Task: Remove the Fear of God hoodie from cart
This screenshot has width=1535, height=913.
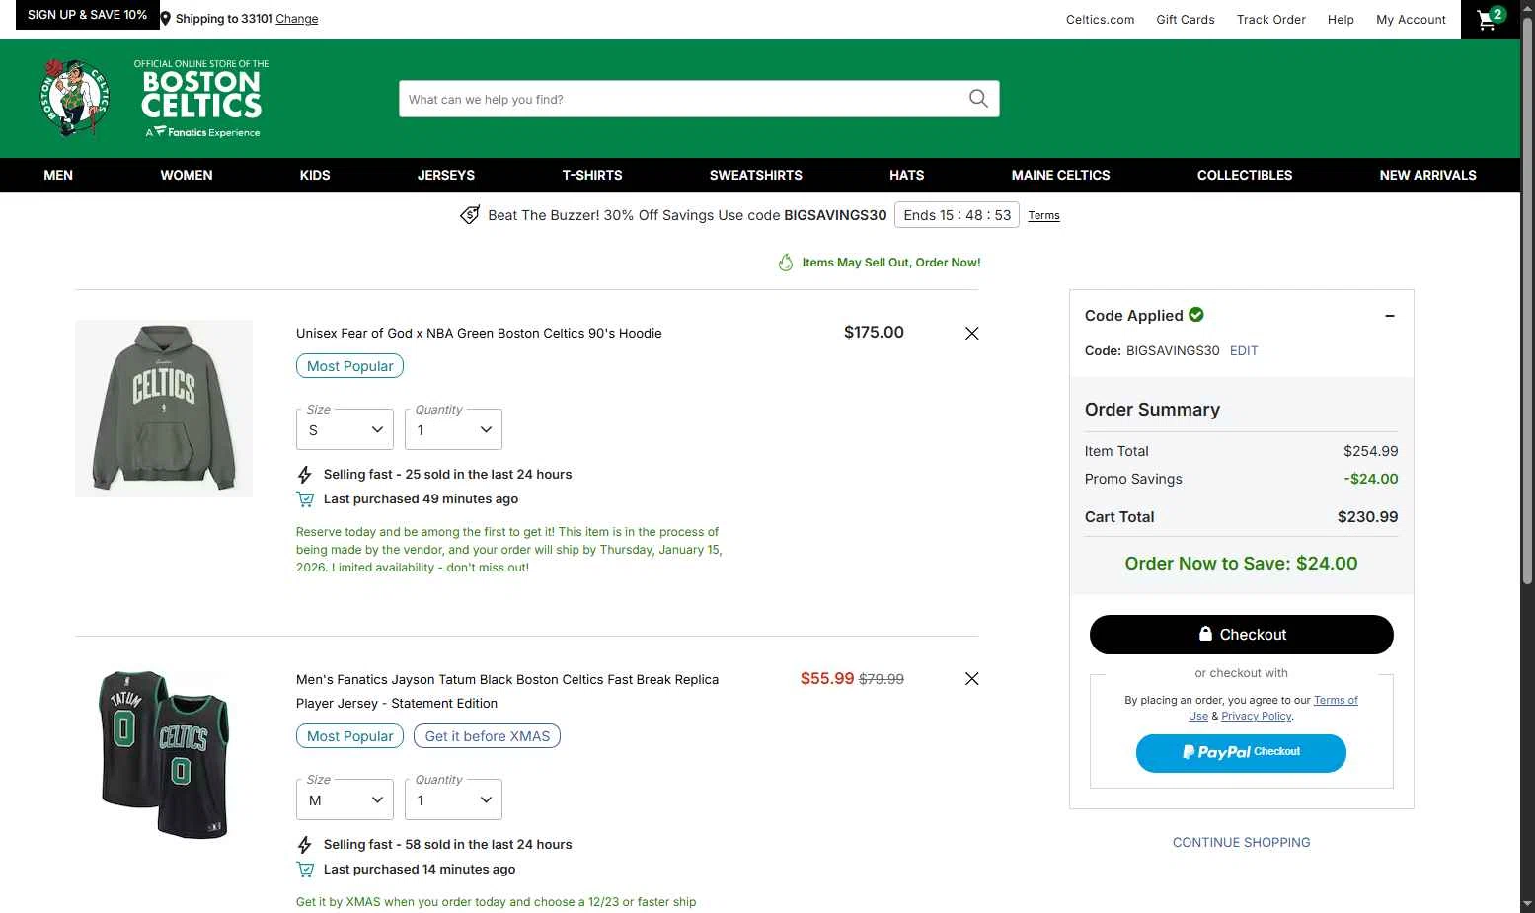Action: (972, 334)
